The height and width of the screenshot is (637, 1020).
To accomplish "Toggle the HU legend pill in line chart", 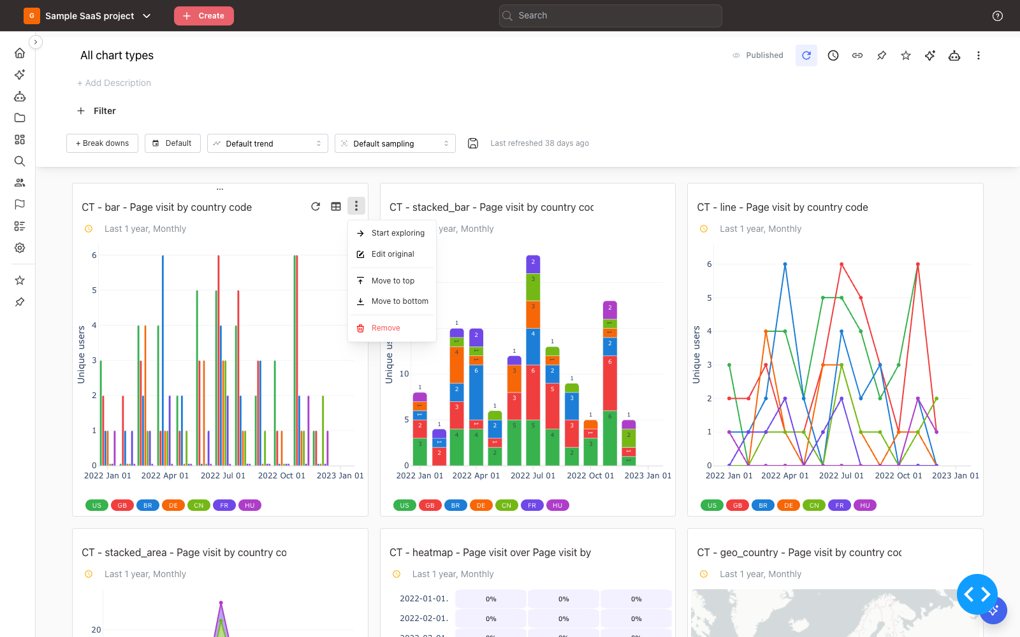I will point(865,505).
